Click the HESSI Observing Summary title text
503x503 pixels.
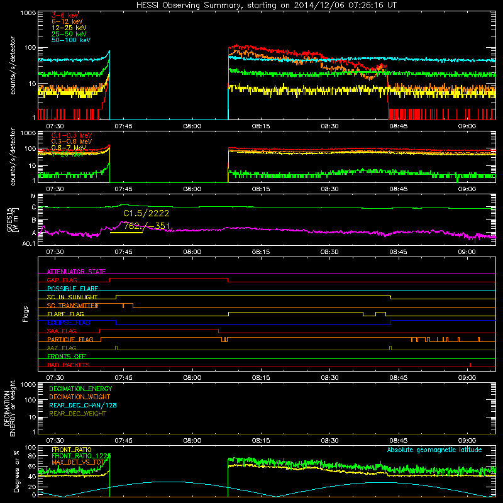tap(267, 6)
